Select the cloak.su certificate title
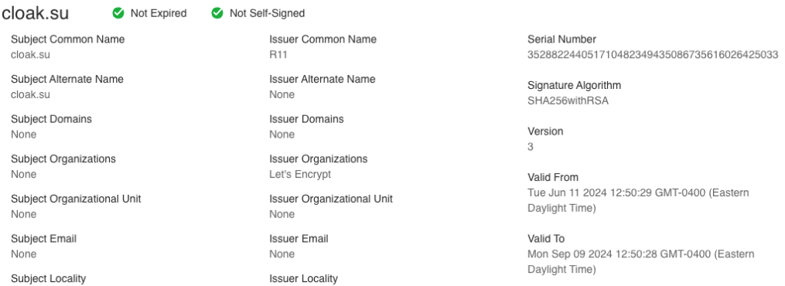 (x=35, y=13)
